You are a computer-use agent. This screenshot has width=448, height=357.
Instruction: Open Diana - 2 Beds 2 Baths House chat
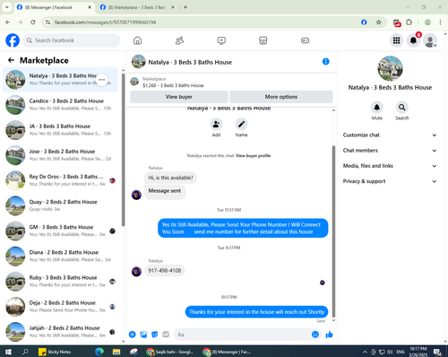(60, 256)
